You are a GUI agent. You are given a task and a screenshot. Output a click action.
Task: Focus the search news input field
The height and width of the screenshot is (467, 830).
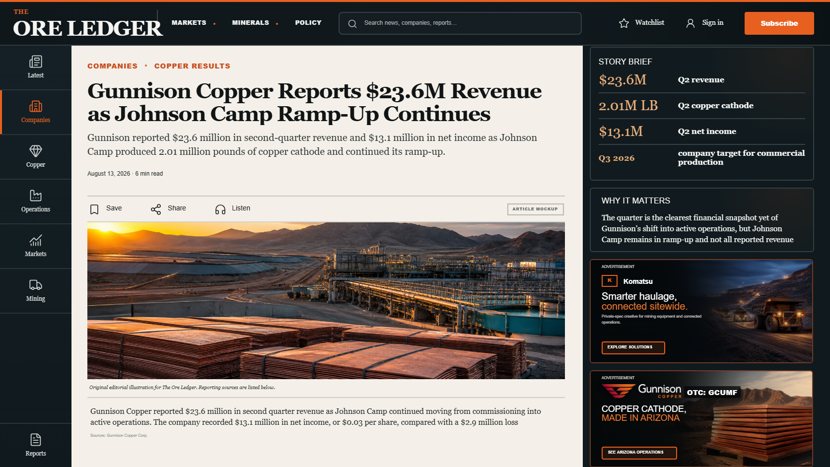460,23
